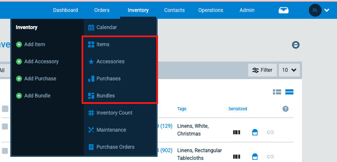Click the Accessories star icon

[x=91, y=62]
